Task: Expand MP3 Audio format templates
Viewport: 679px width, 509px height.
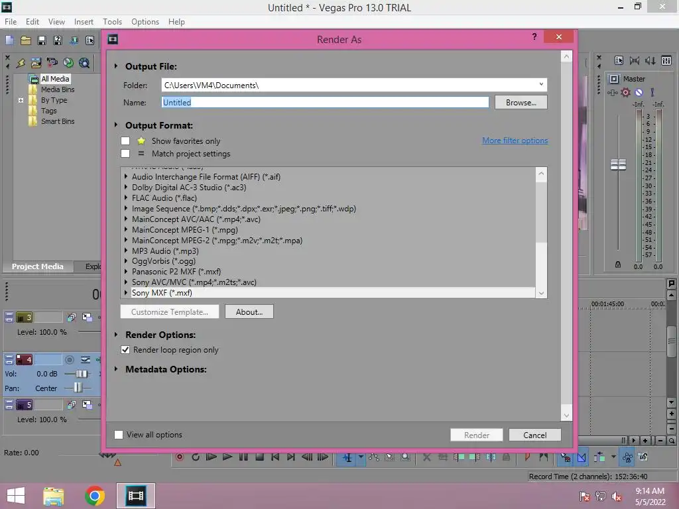Action: (x=126, y=251)
